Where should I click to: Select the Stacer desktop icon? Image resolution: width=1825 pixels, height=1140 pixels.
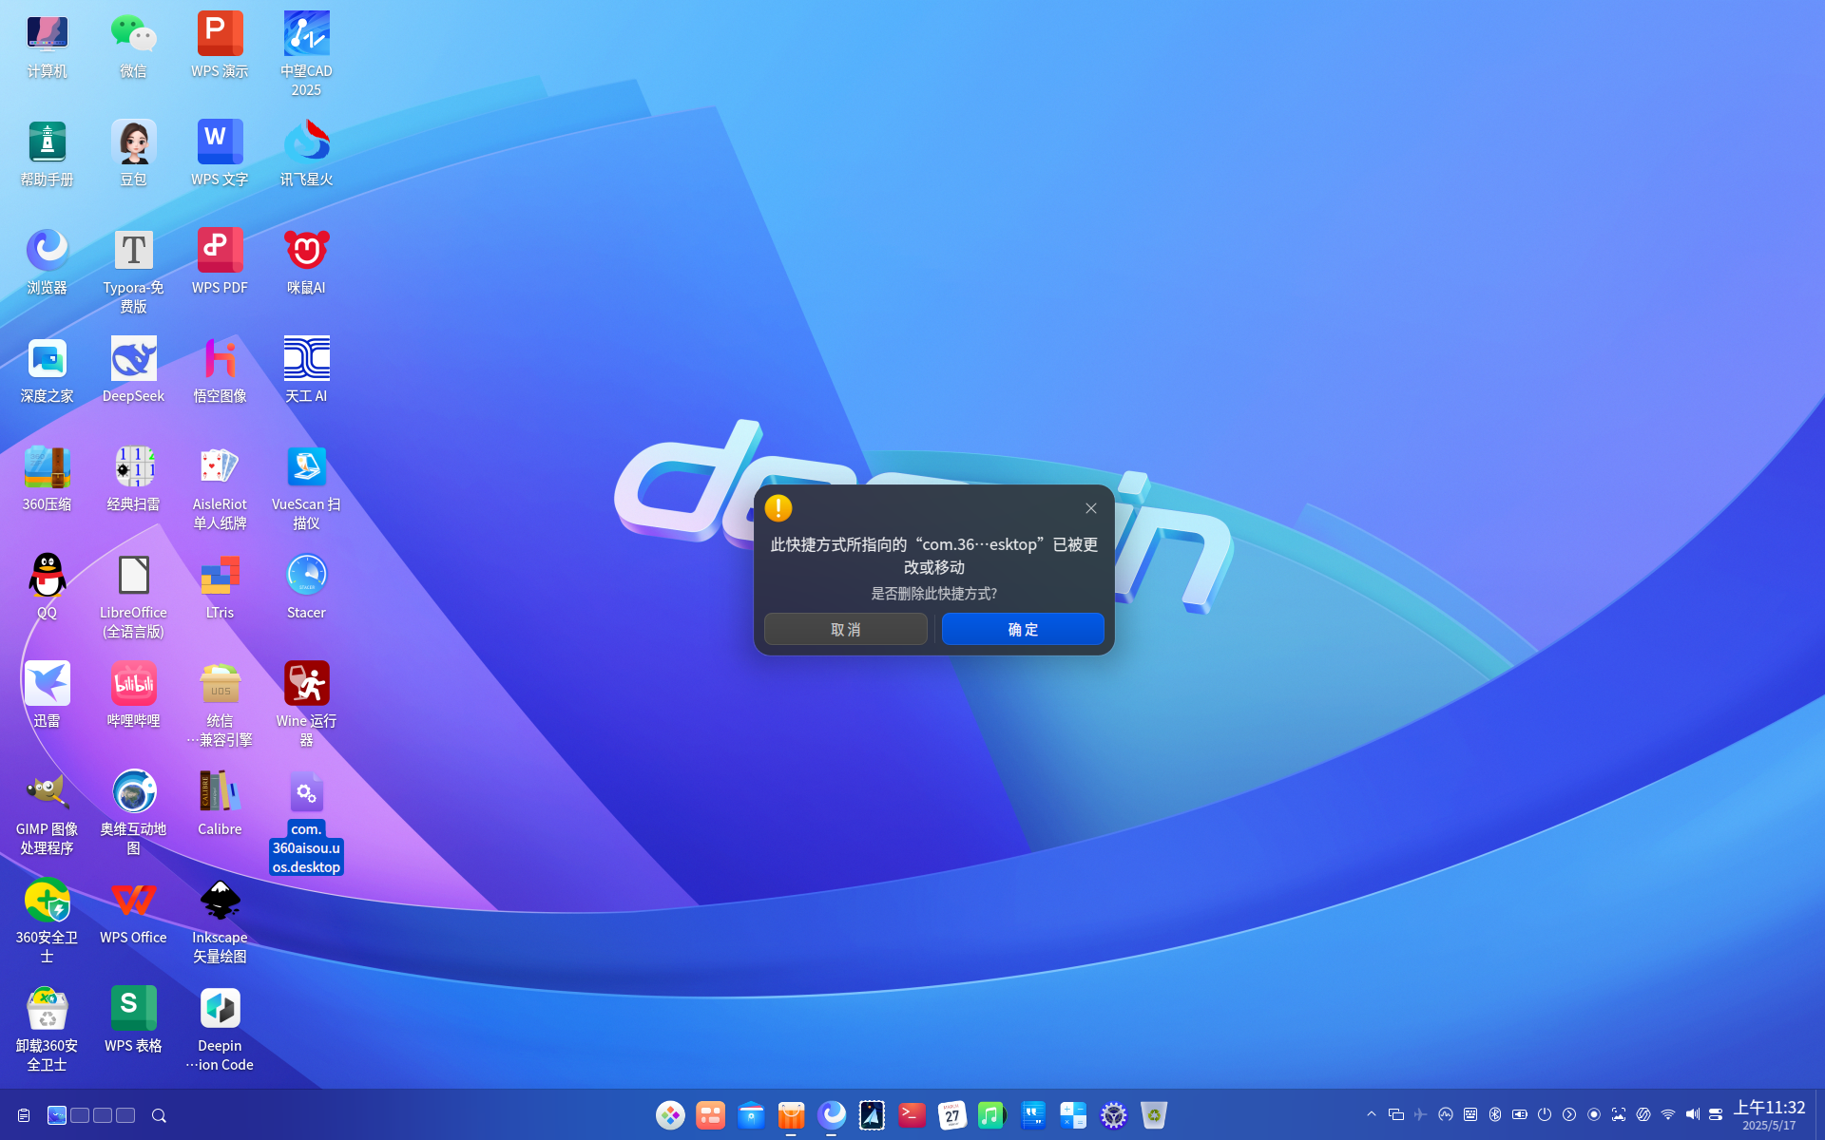(x=306, y=587)
